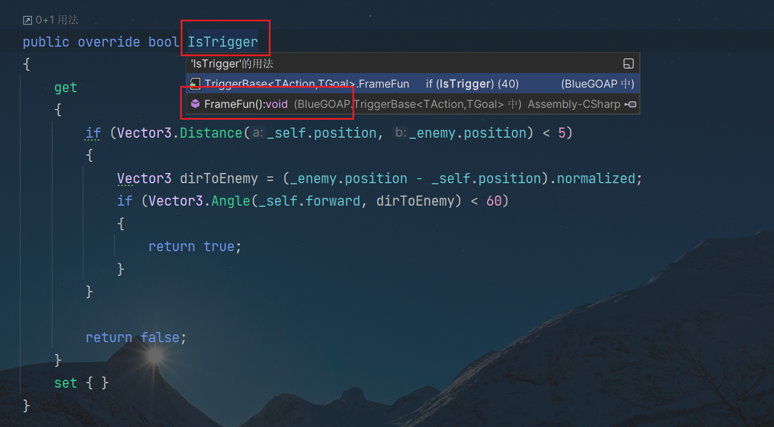Click the highlighted IsTrigger property name
774x427 pixels.
coord(223,42)
